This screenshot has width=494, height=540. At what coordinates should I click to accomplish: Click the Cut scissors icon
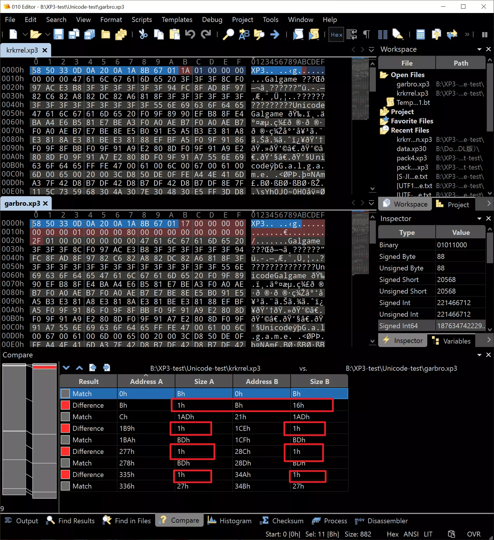(x=143, y=34)
